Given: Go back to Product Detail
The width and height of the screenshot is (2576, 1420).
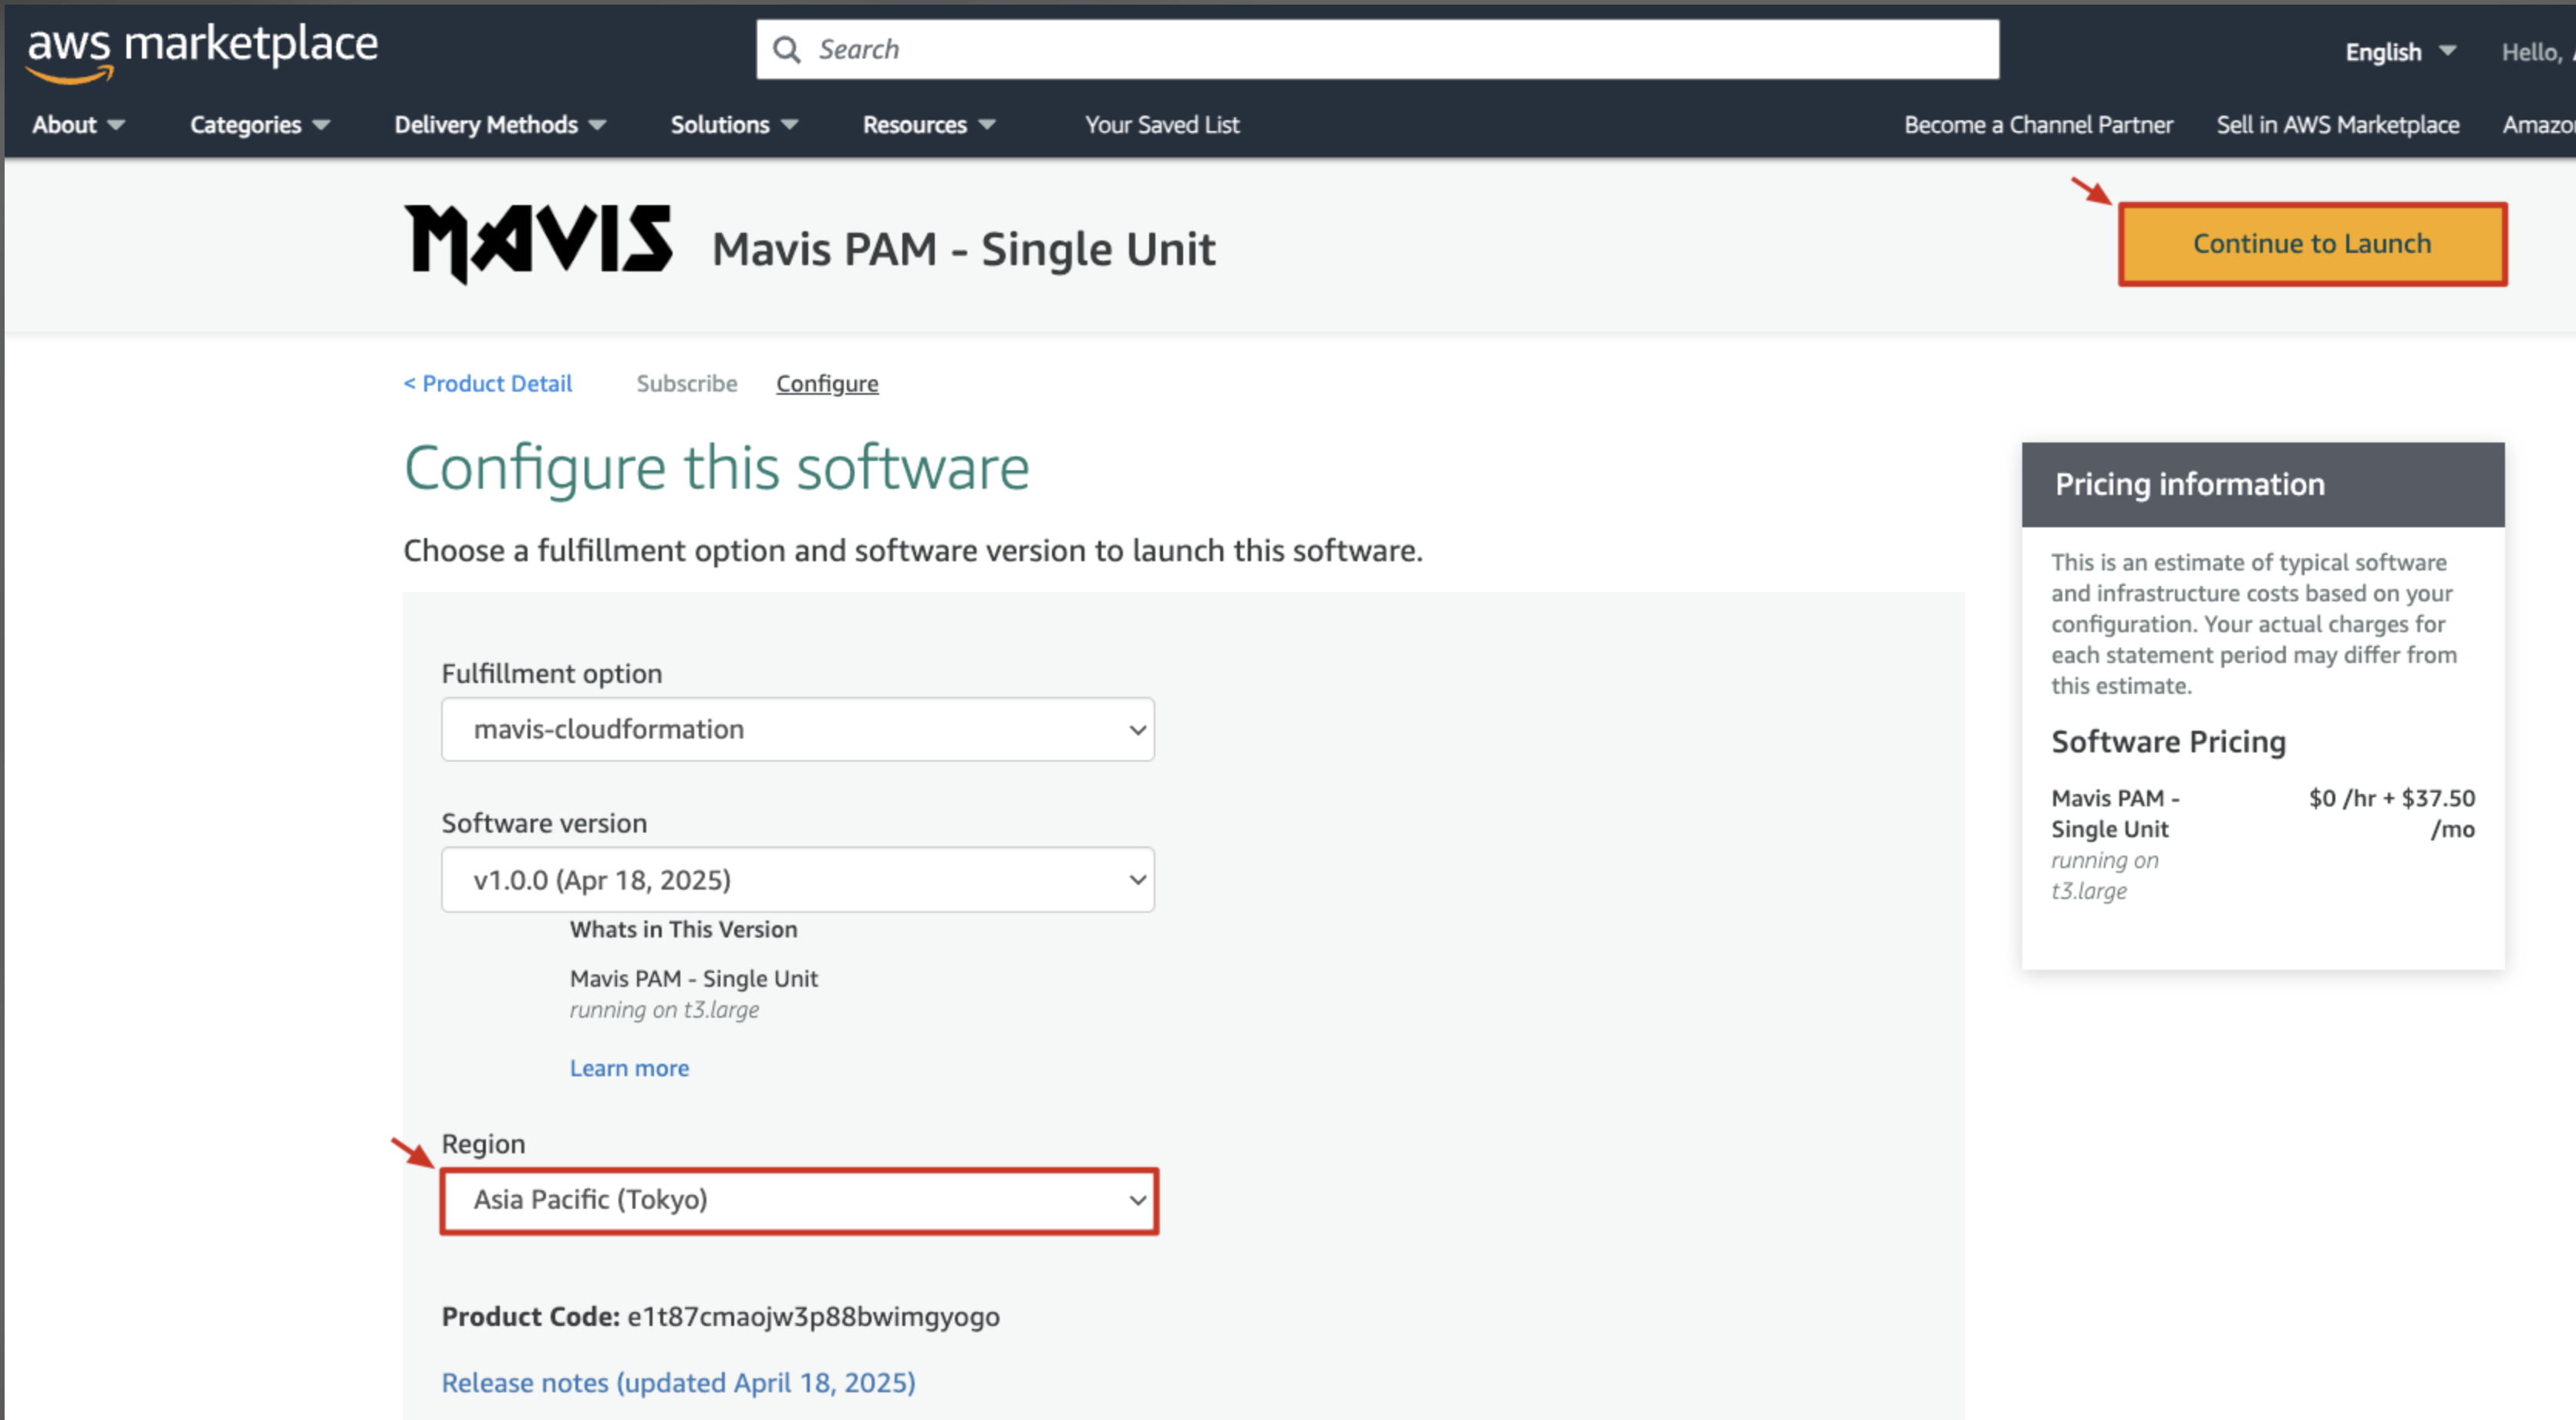Looking at the screenshot, I should point(488,384).
